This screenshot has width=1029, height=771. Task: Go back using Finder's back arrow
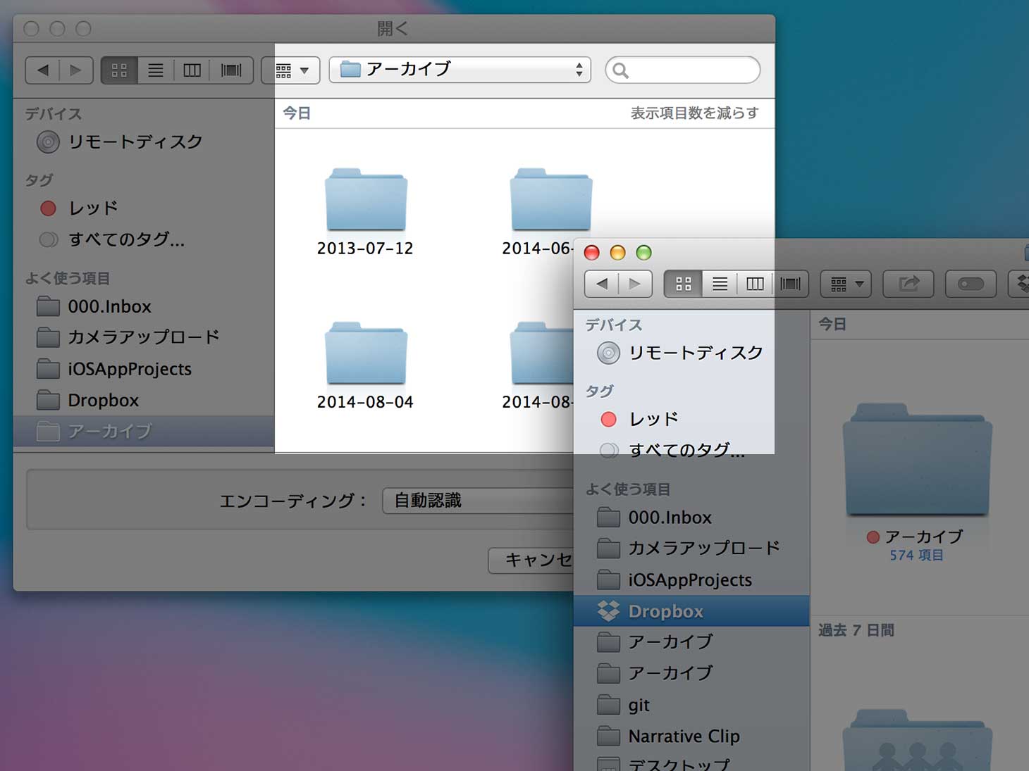601,284
